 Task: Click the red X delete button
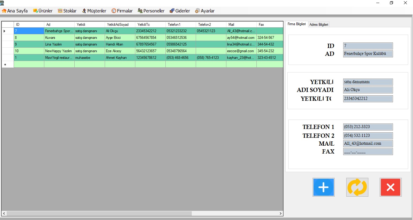391,187
